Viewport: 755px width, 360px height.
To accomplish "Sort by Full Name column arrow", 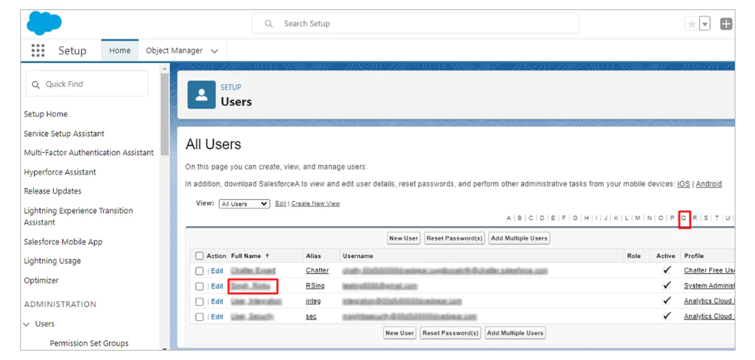I will (x=267, y=256).
